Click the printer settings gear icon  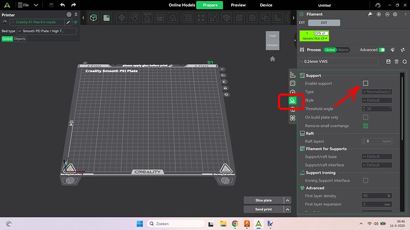point(69,15)
